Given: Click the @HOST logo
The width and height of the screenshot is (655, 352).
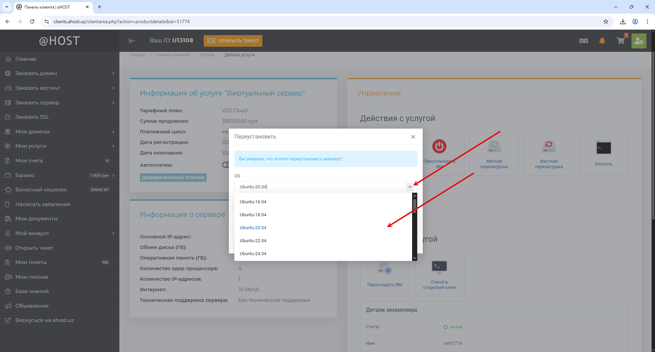Looking at the screenshot, I should point(59,41).
